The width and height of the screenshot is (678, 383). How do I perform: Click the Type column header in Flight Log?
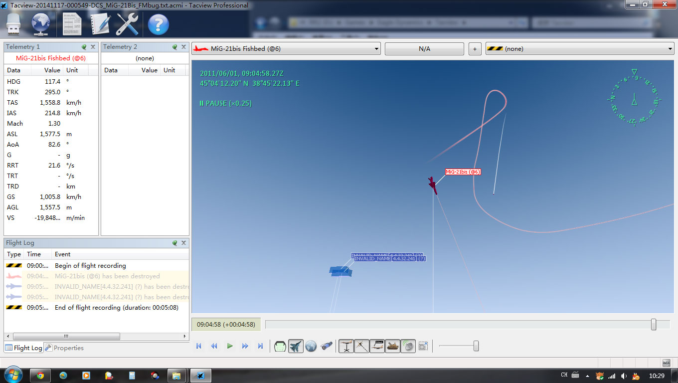[14, 254]
